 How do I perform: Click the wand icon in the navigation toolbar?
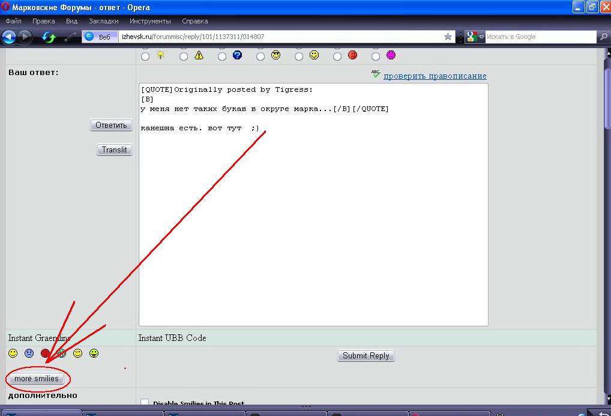coord(70,37)
